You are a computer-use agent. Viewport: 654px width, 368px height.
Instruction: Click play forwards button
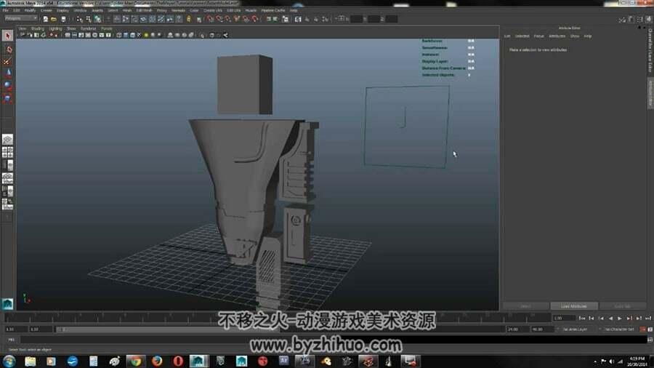tap(620, 318)
